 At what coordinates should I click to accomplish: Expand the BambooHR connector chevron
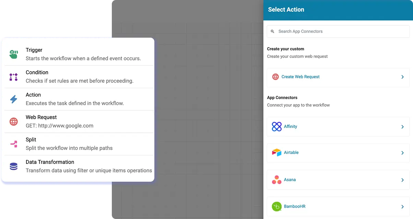(x=402, y=206)
